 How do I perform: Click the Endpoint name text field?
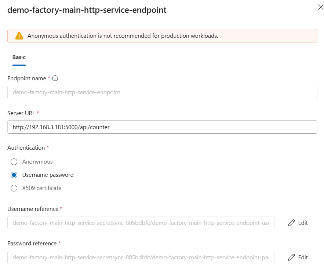click(x=162, y=92)
